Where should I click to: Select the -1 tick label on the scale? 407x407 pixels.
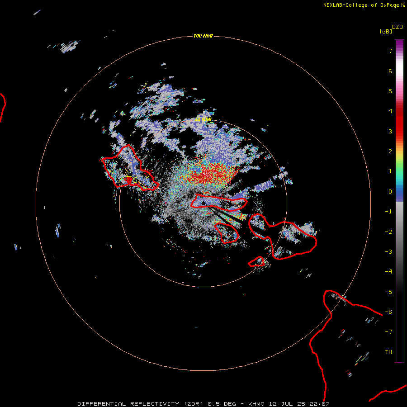coord(388,212)
